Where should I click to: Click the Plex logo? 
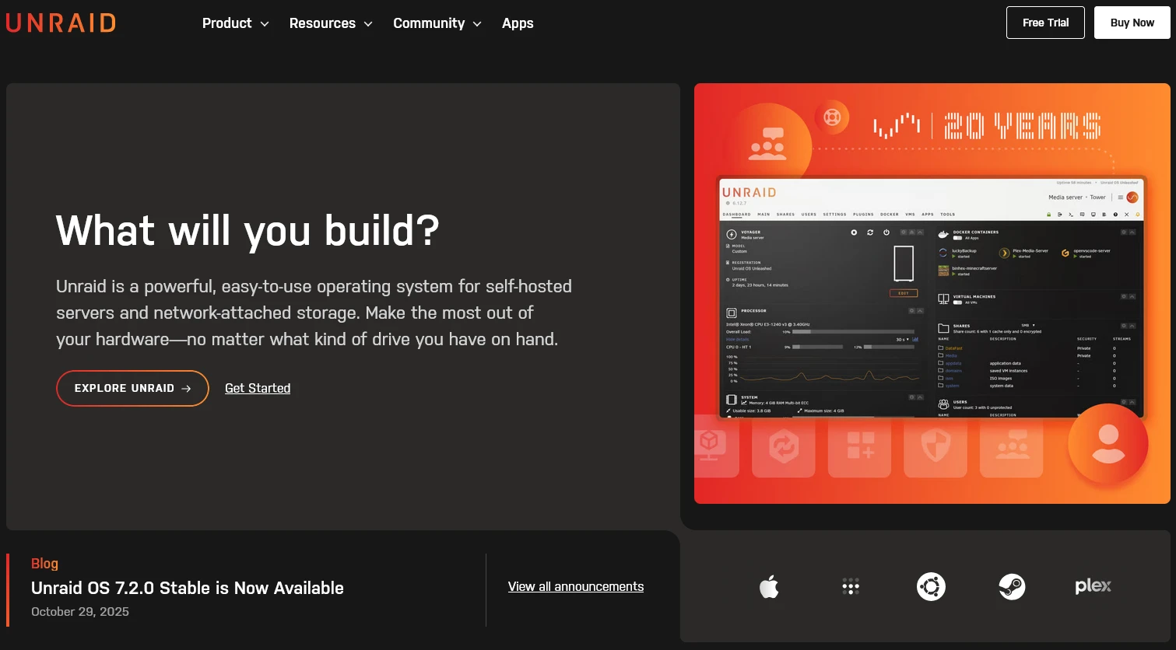[1093, 586]
